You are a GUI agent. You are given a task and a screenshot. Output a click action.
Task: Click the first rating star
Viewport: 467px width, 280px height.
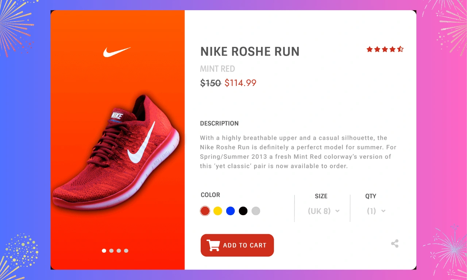(x=370, y=49)
